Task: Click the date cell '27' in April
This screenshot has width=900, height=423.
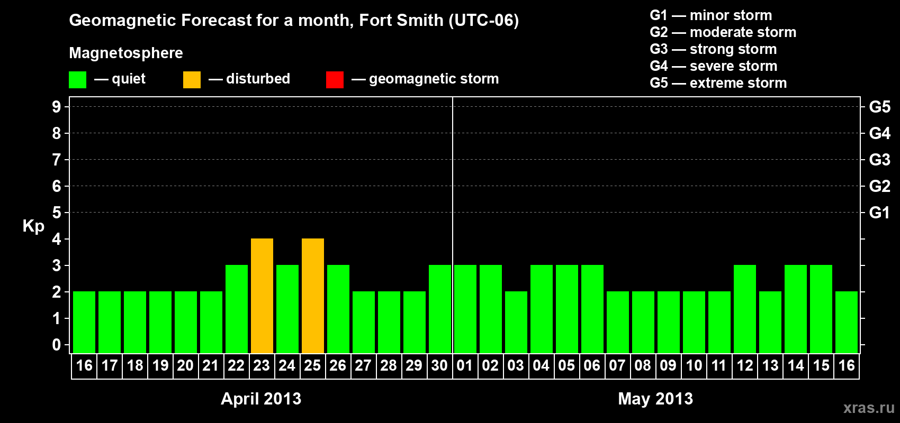Action: (364, 366)
